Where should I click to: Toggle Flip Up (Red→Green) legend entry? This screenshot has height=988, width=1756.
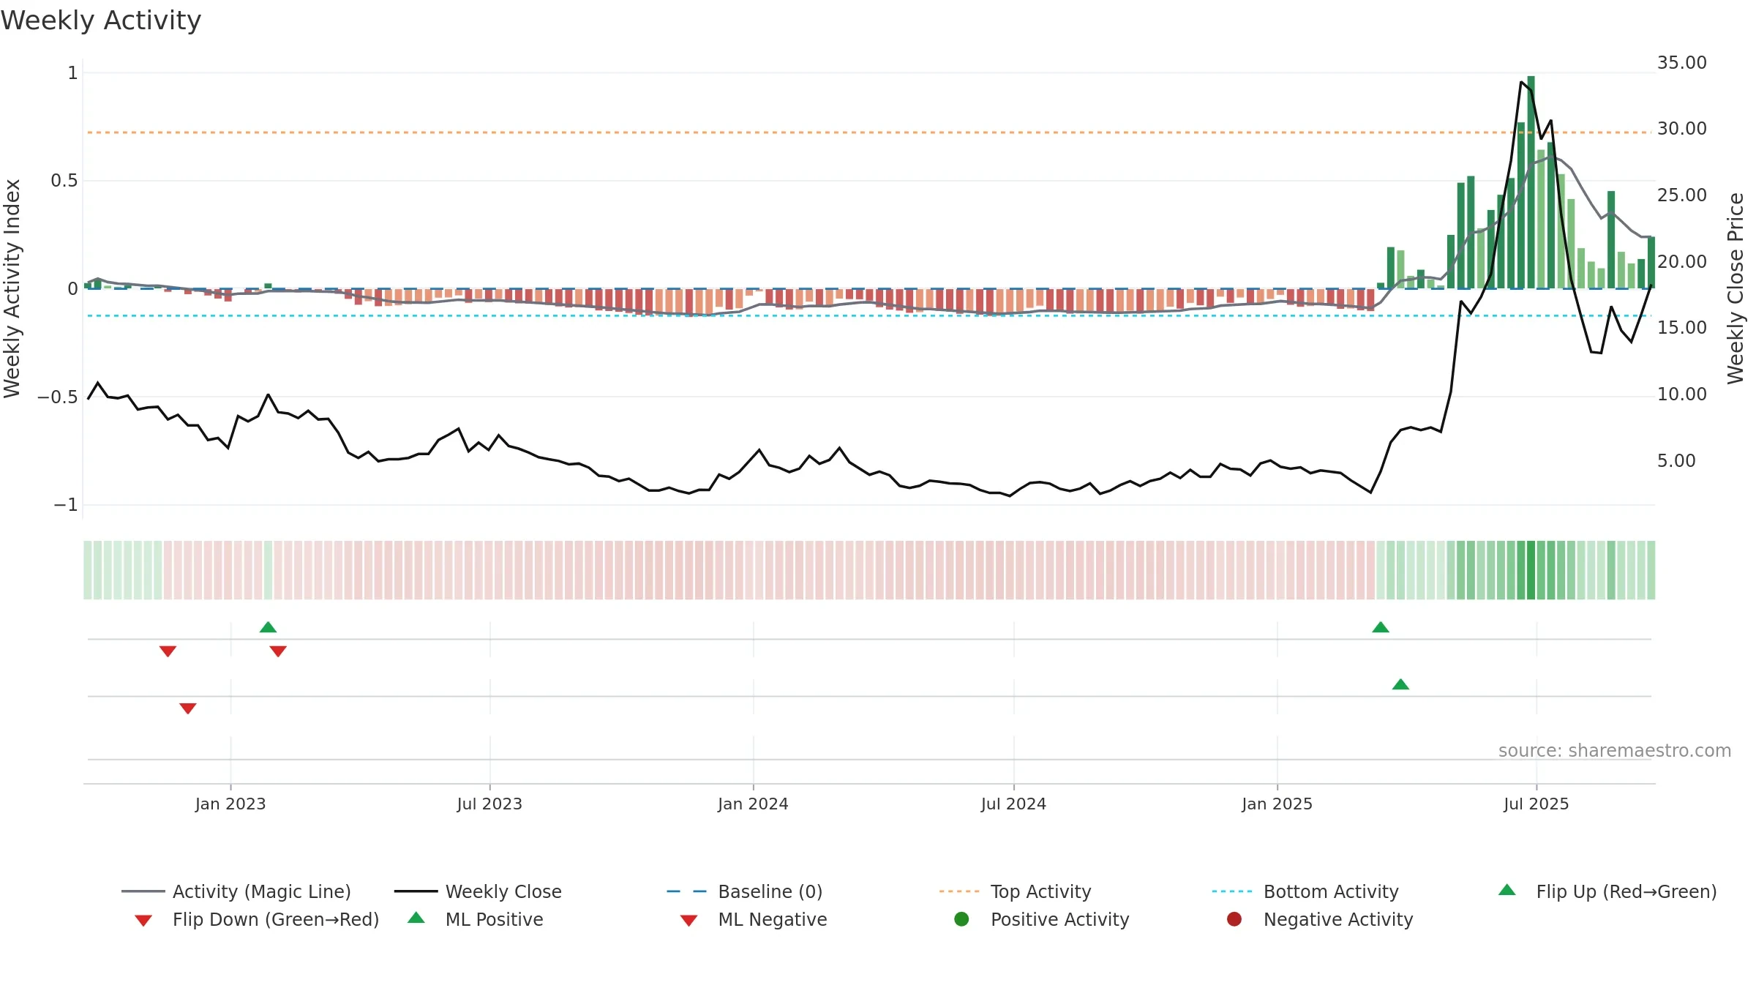pyautogui.click(x=1607, y=891)
